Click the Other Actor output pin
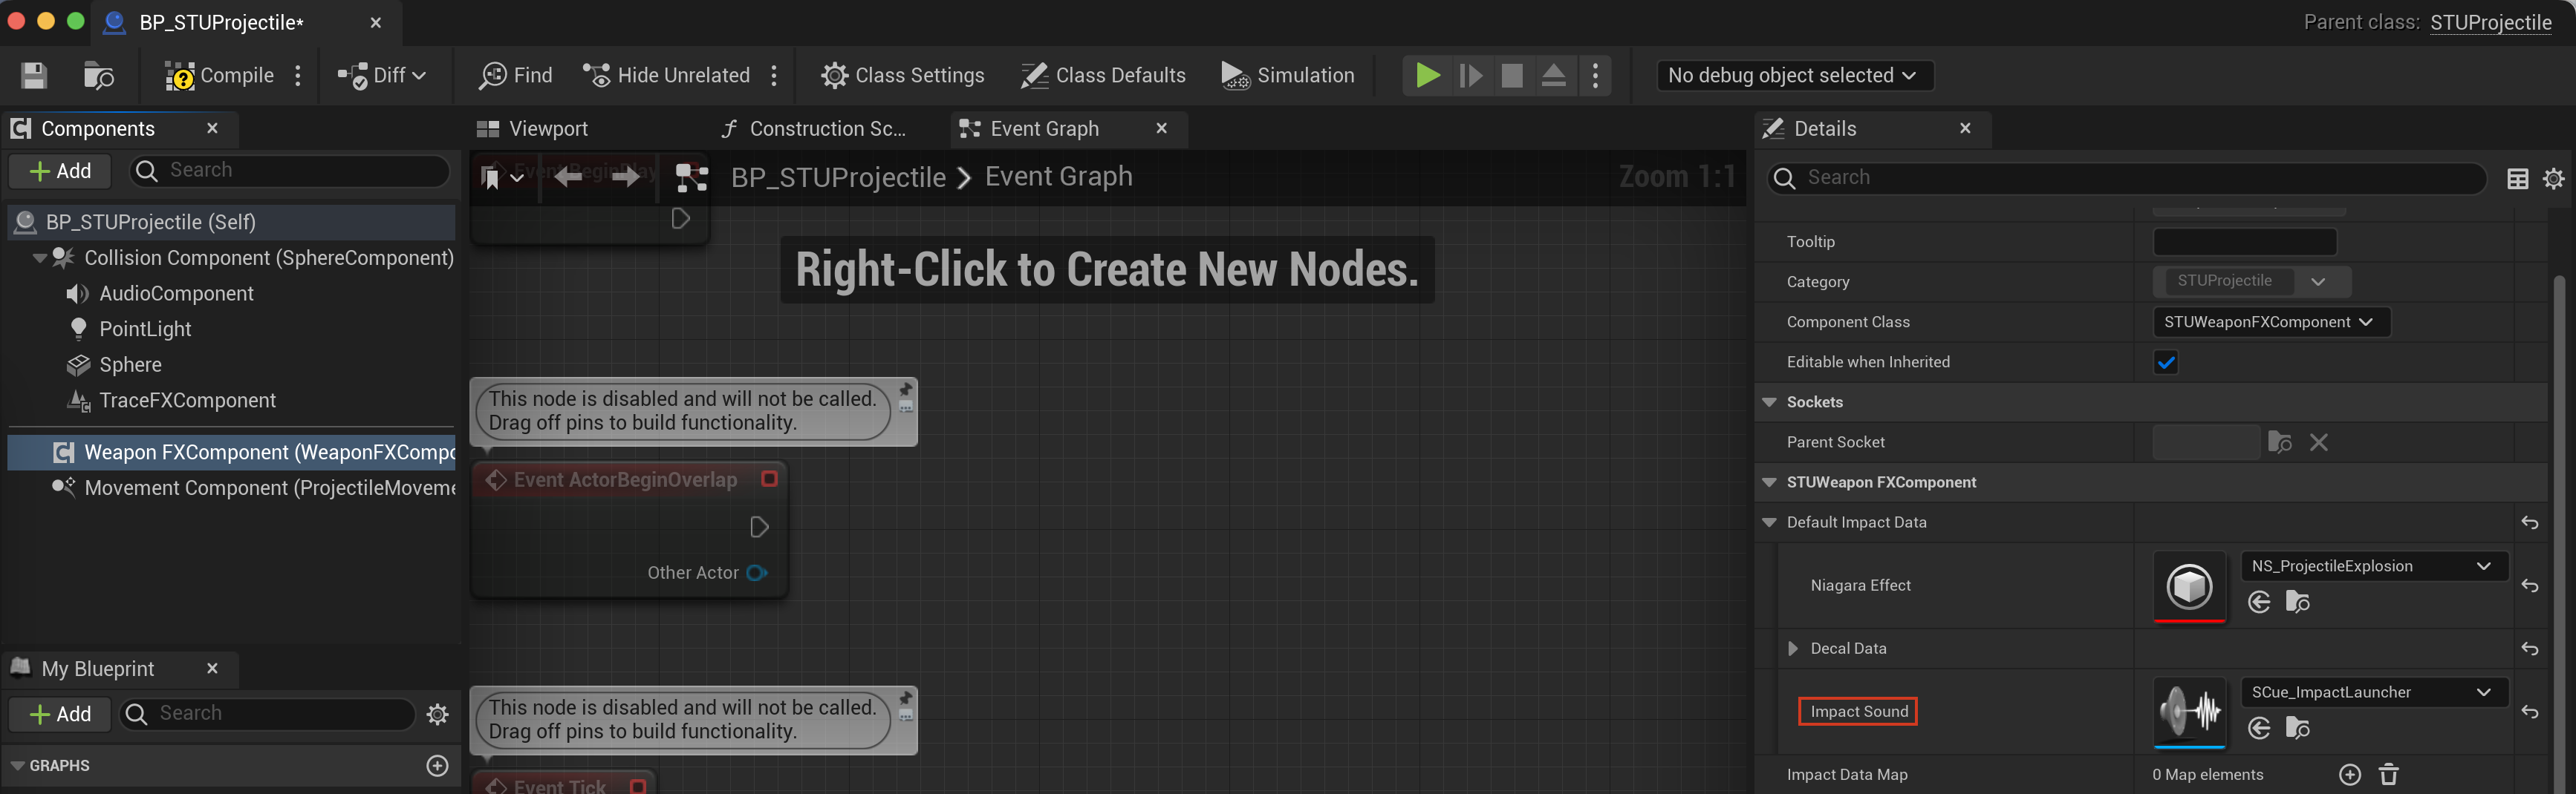Screen dimensions: 2576x794 coord(757,572)
